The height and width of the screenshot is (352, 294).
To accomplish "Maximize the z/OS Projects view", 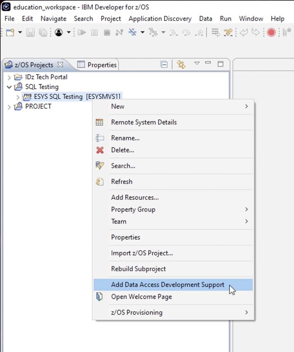I will tap(221, 64).
